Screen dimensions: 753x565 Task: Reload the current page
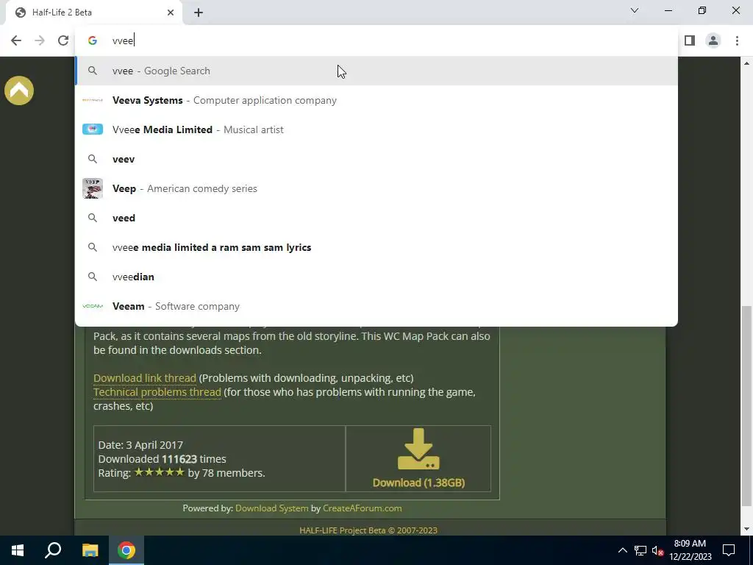pos(63,40)
